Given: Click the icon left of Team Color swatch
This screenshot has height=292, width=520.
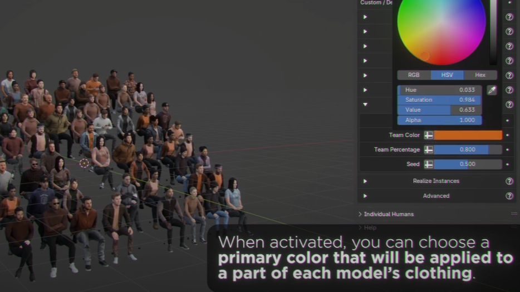Looking at the screenshot, I should pos(428,135).
